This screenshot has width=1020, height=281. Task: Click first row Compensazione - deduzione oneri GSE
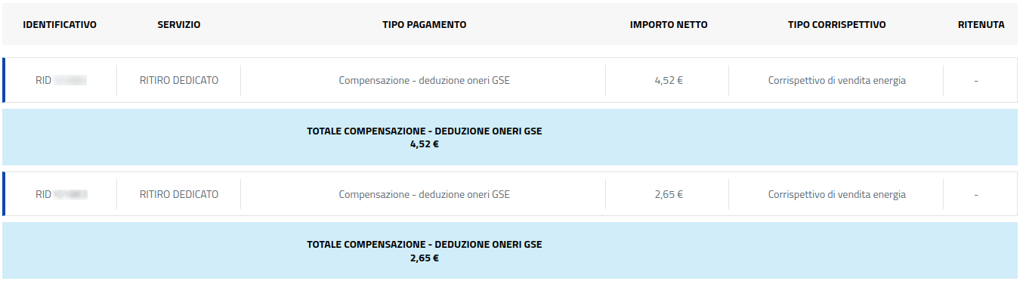pyautogui.click(x=424, y=80)
